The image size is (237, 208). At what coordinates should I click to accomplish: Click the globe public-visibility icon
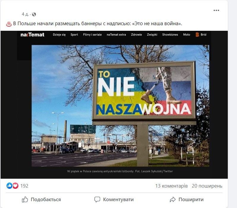(x=34, y=14)
